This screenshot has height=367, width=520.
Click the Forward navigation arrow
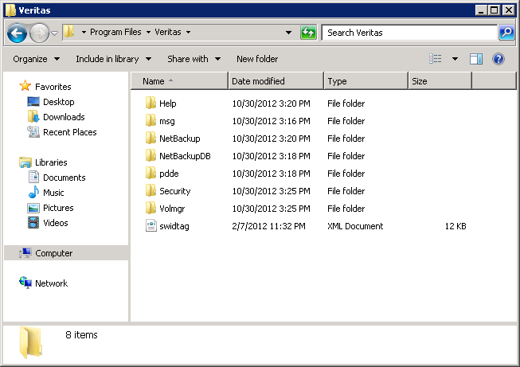[x=39, y=33]
